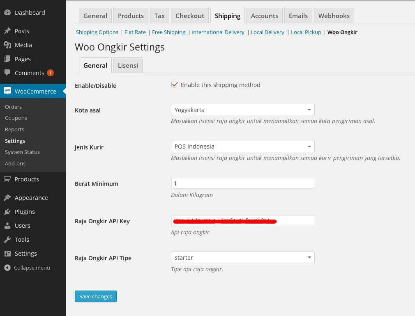Open the Tools menu label
415x316 pixels.
[x=22, y=240]
